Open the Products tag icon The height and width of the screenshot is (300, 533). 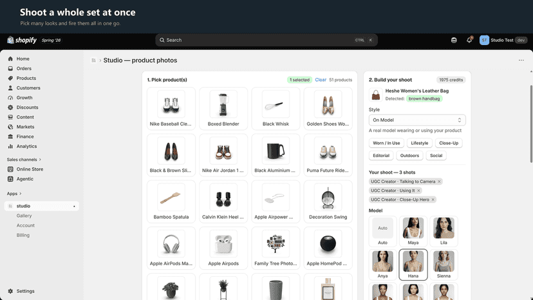tap(10, 79)
